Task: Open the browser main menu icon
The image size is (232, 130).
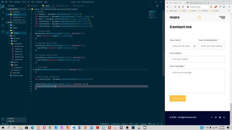Action: coord(229,7)
